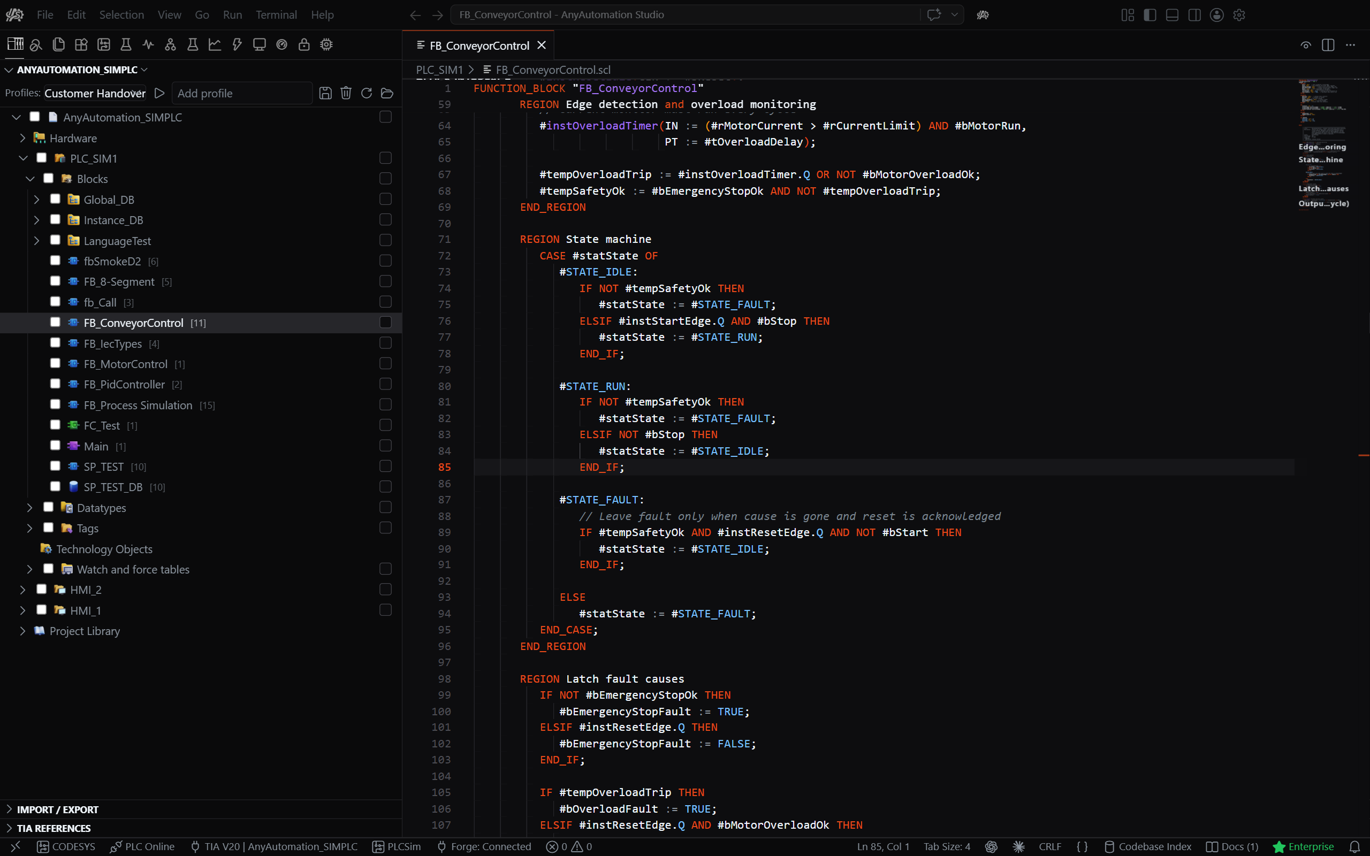Open Docs (1) in status bar
Viewport: 1370px width, 856px height.
(1232, 846)
